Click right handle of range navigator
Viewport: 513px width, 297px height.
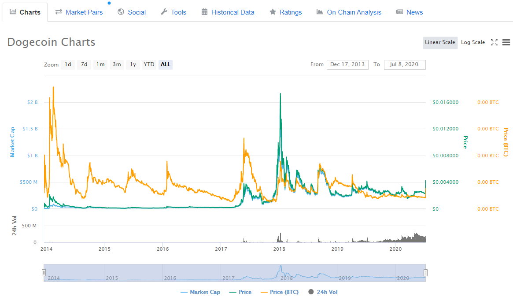(425, 273)
